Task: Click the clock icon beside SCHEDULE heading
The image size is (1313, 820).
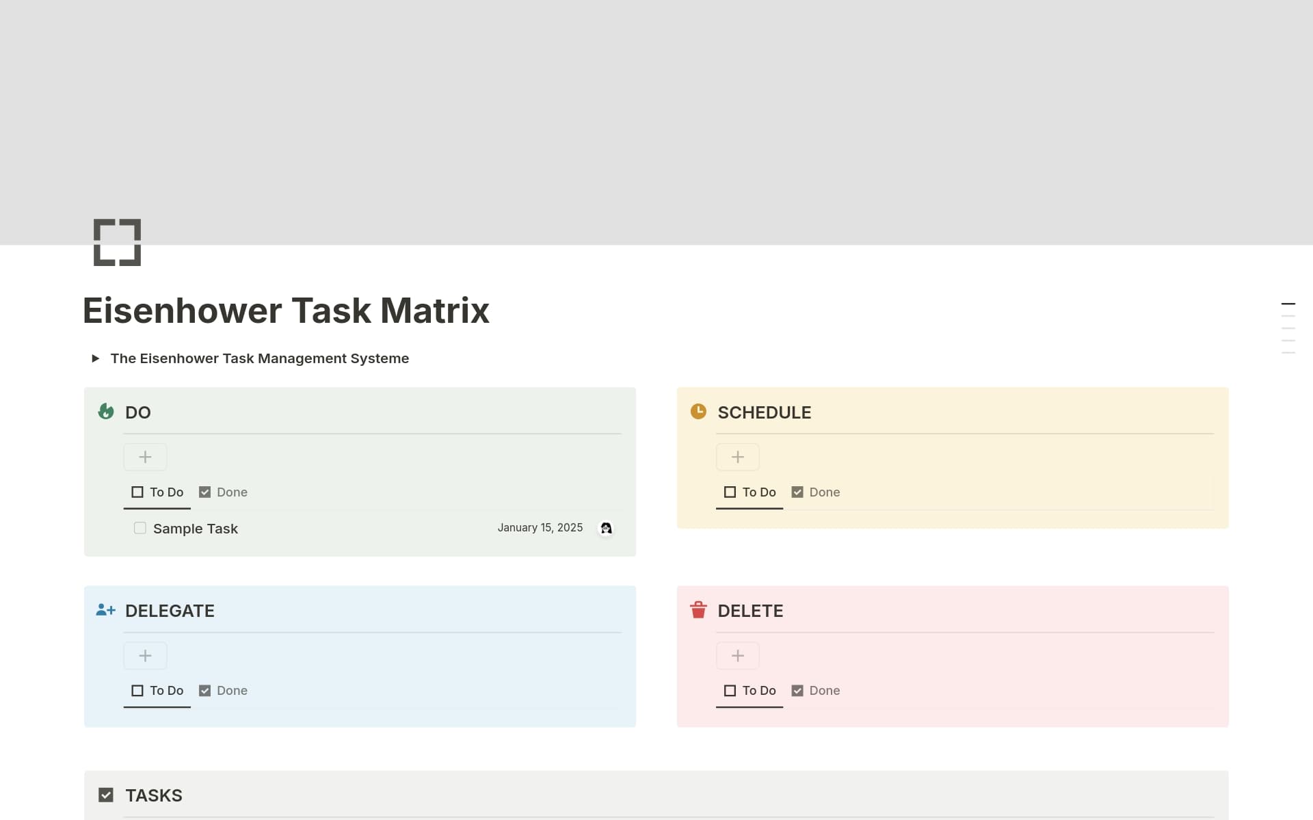Action: [x=698, y=412]
